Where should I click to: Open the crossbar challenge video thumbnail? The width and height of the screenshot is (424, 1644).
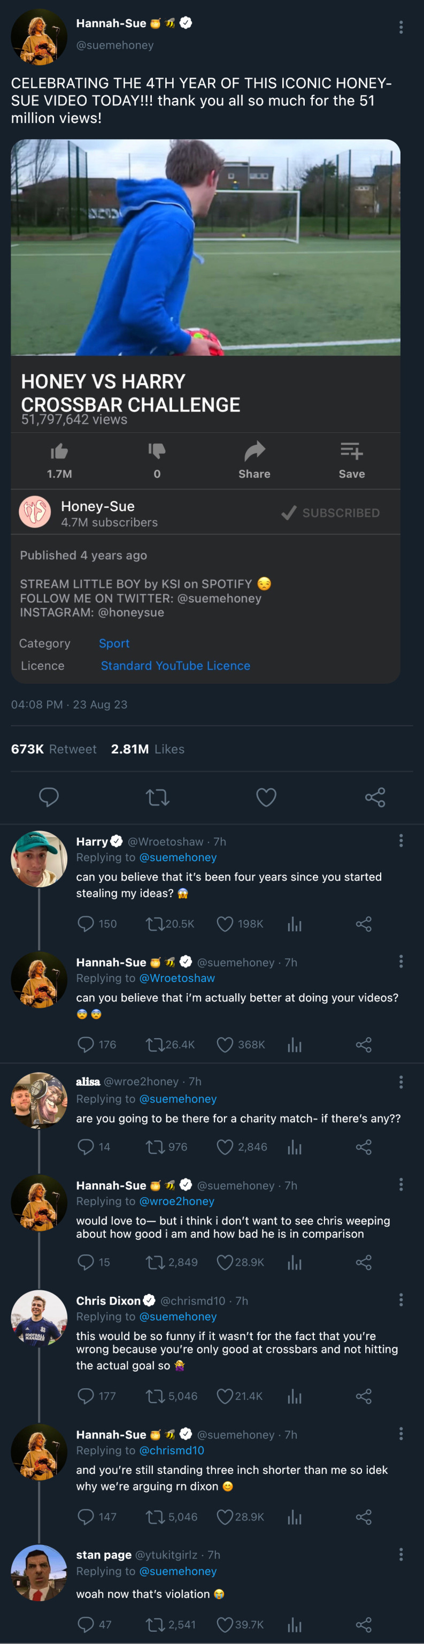click(205, 247)
